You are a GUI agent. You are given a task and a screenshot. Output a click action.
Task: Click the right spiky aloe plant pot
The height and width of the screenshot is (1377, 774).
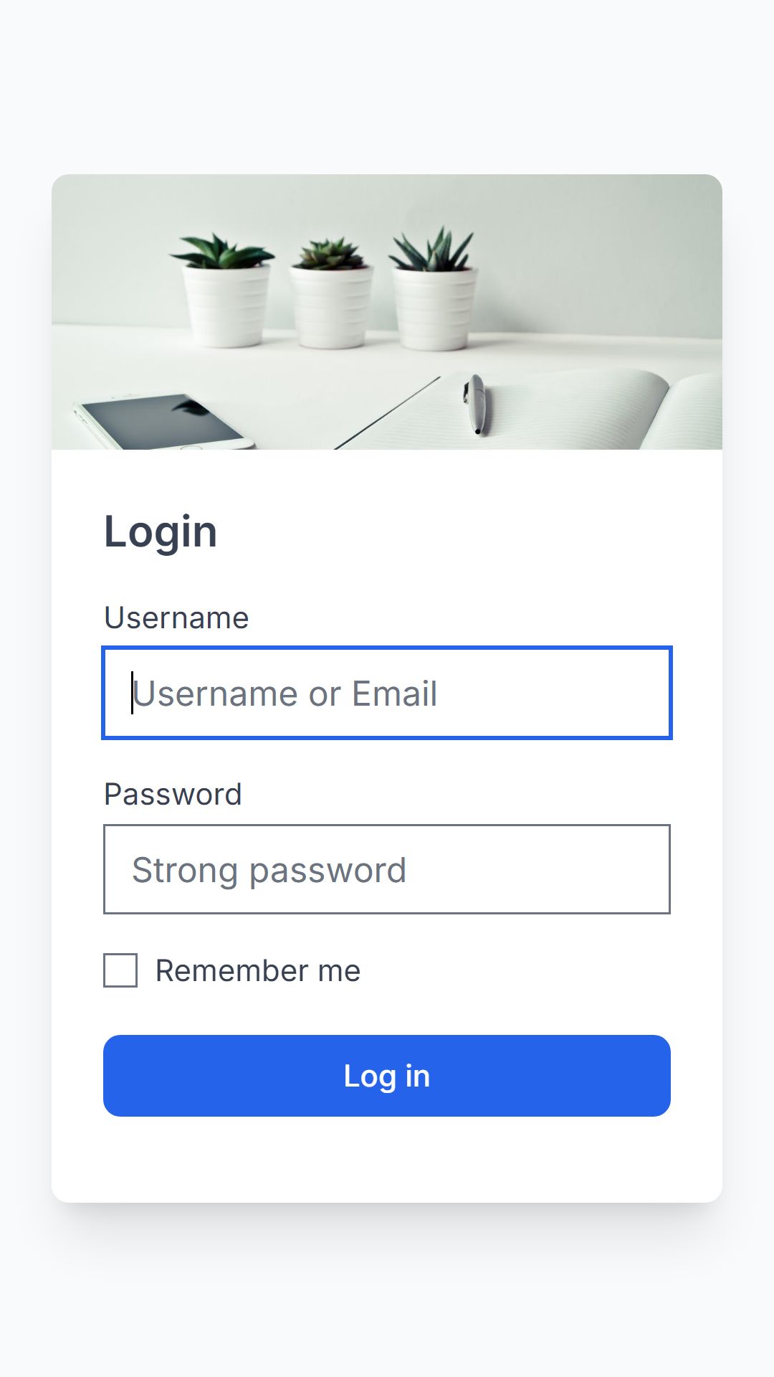(x=434, y=290)
